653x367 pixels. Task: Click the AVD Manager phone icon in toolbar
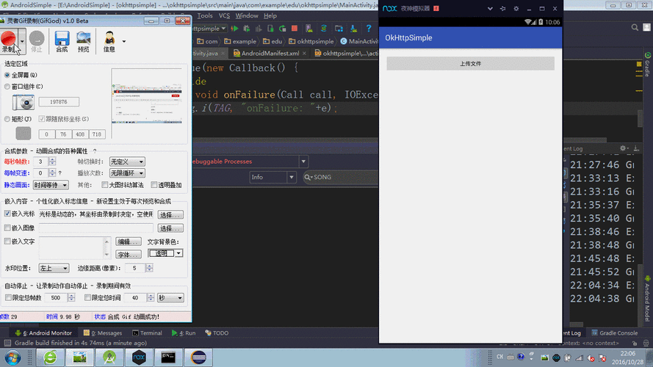pyautogui.click(x=309, y=29)
